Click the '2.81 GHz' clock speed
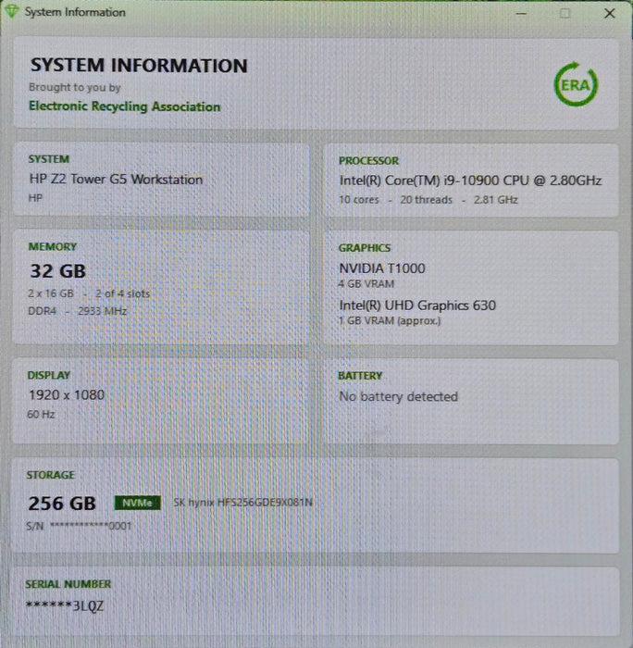Screen dimensions: 633x648 click(x=495, y=200)
